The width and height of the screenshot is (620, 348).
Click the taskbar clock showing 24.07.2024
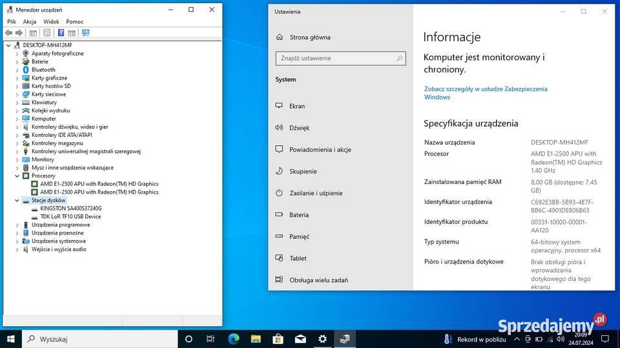[581, 339]
